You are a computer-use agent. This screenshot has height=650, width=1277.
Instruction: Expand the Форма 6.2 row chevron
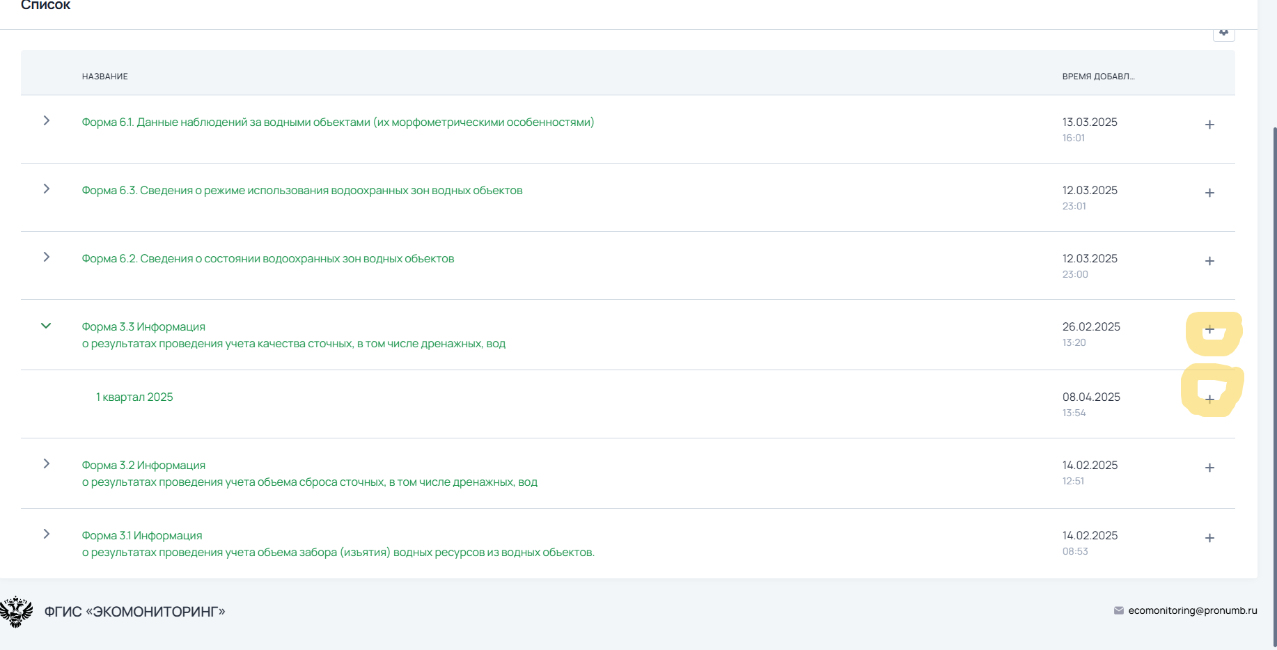47,257
